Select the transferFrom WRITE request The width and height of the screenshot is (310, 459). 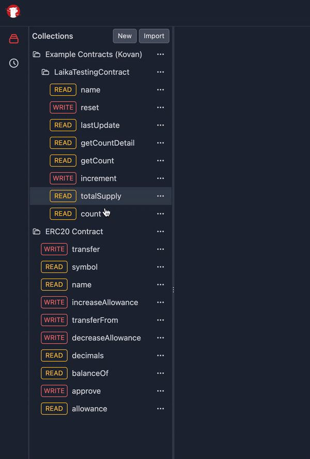[x=95, y=320]
